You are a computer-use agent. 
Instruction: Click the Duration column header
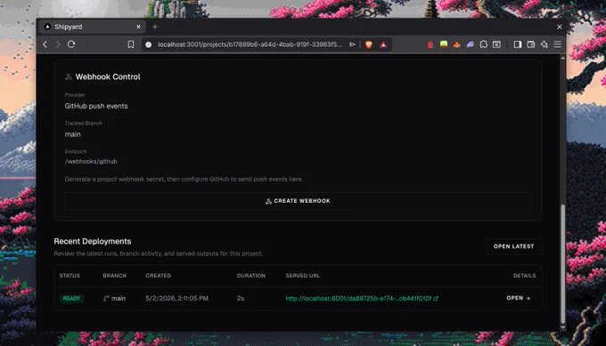[251, 276]
